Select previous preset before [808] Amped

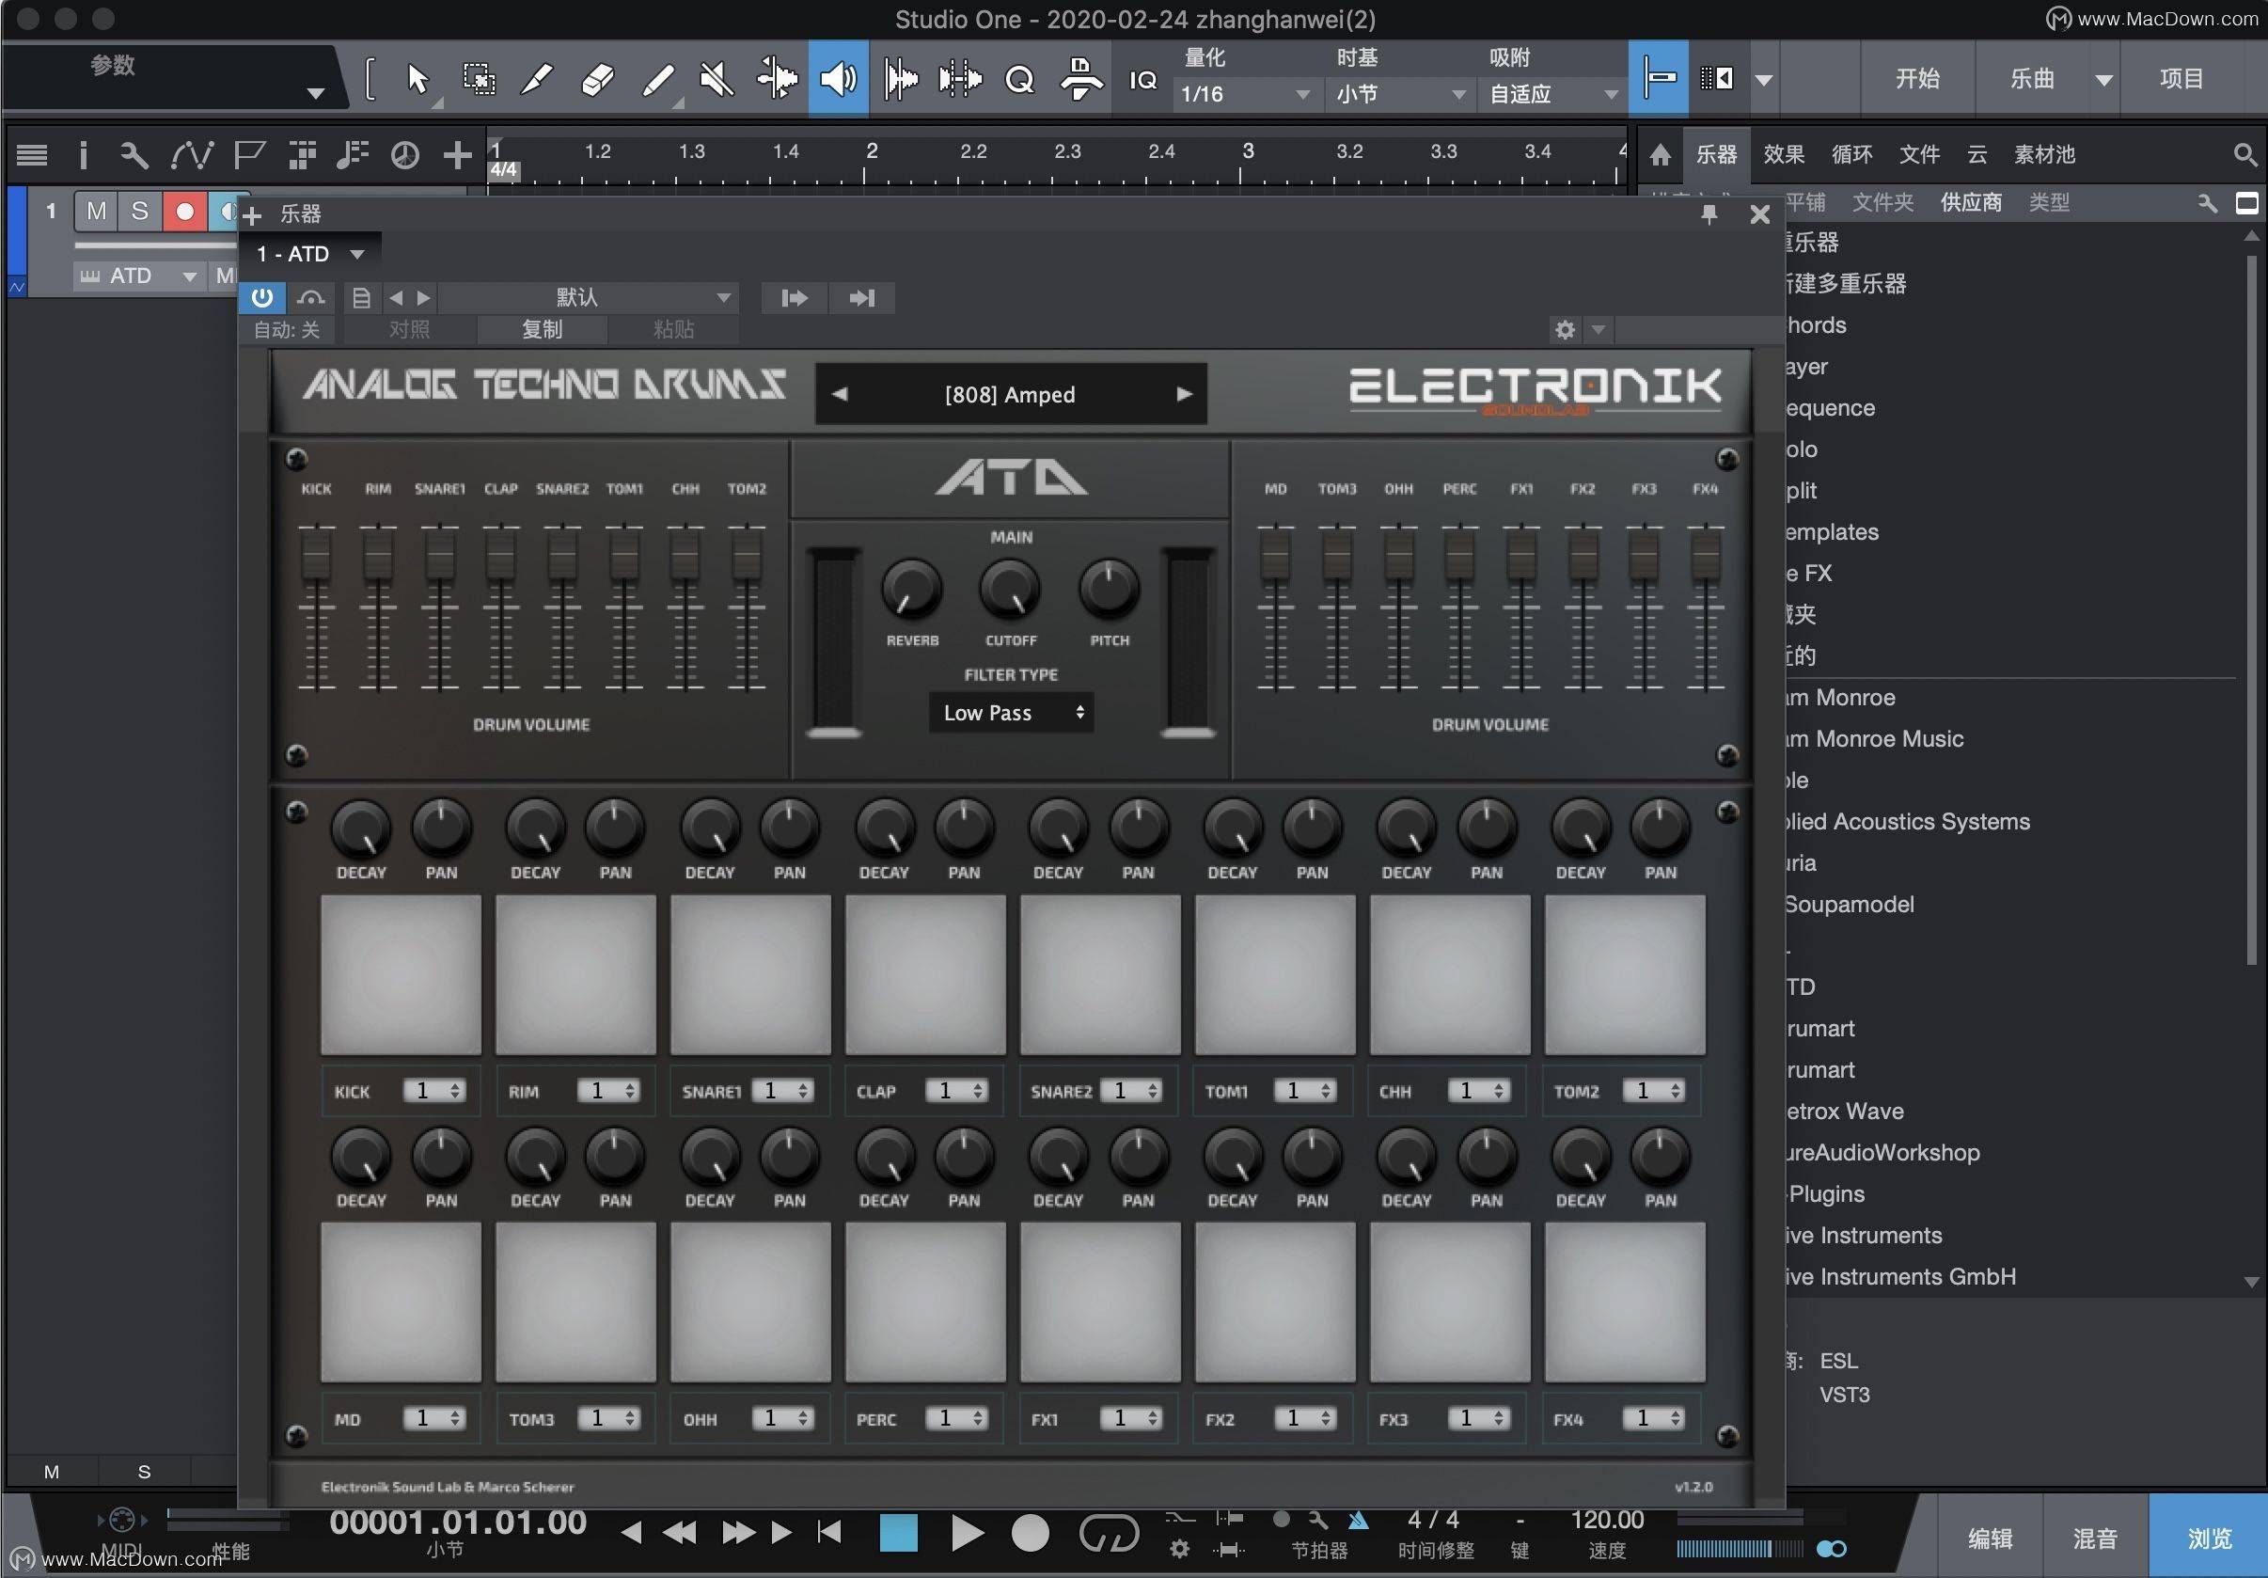pyautogui.click(x=840, y=394)
